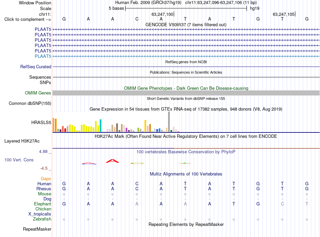
Task: Click the C base in Human alignment row
Action: coord(137,184)
